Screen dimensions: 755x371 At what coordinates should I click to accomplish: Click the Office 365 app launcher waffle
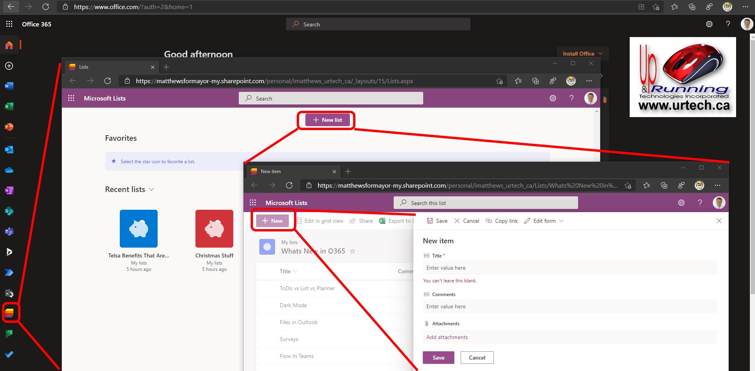point(9,24)
